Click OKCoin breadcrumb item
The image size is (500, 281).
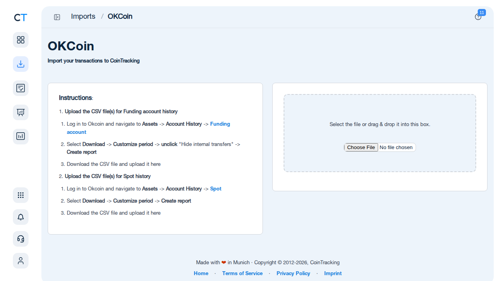coord(120,16)
